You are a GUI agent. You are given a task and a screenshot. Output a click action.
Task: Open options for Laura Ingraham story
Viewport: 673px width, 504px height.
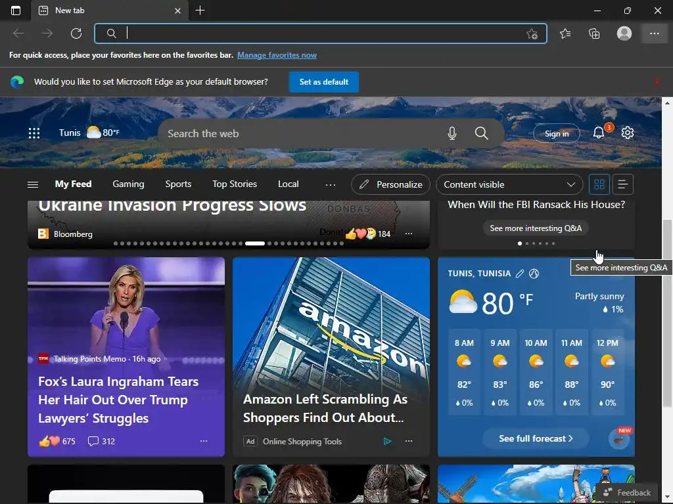coord(204,441)
